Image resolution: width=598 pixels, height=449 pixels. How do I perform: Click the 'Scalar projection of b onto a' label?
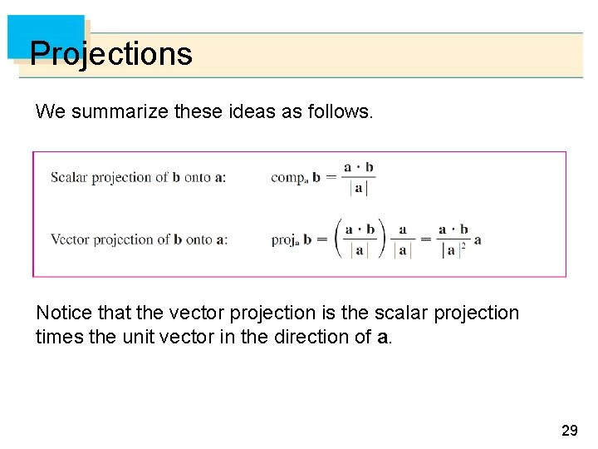coord(138,177)
